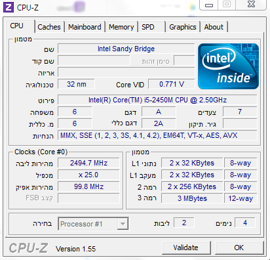Open the Processor #1 selection dropdown
The image size is (270, 260).
pyautogui.click(x=93, y=224)
